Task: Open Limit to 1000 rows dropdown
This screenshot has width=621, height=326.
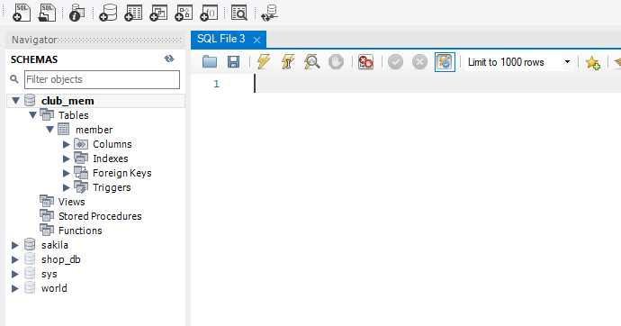Action: pyautogui.click(x=567, y=62)
